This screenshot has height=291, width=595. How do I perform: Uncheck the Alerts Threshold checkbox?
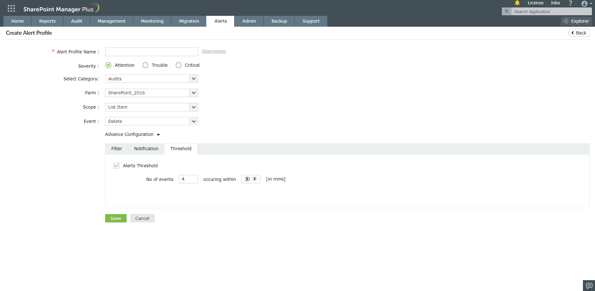[x=116, y=165]
